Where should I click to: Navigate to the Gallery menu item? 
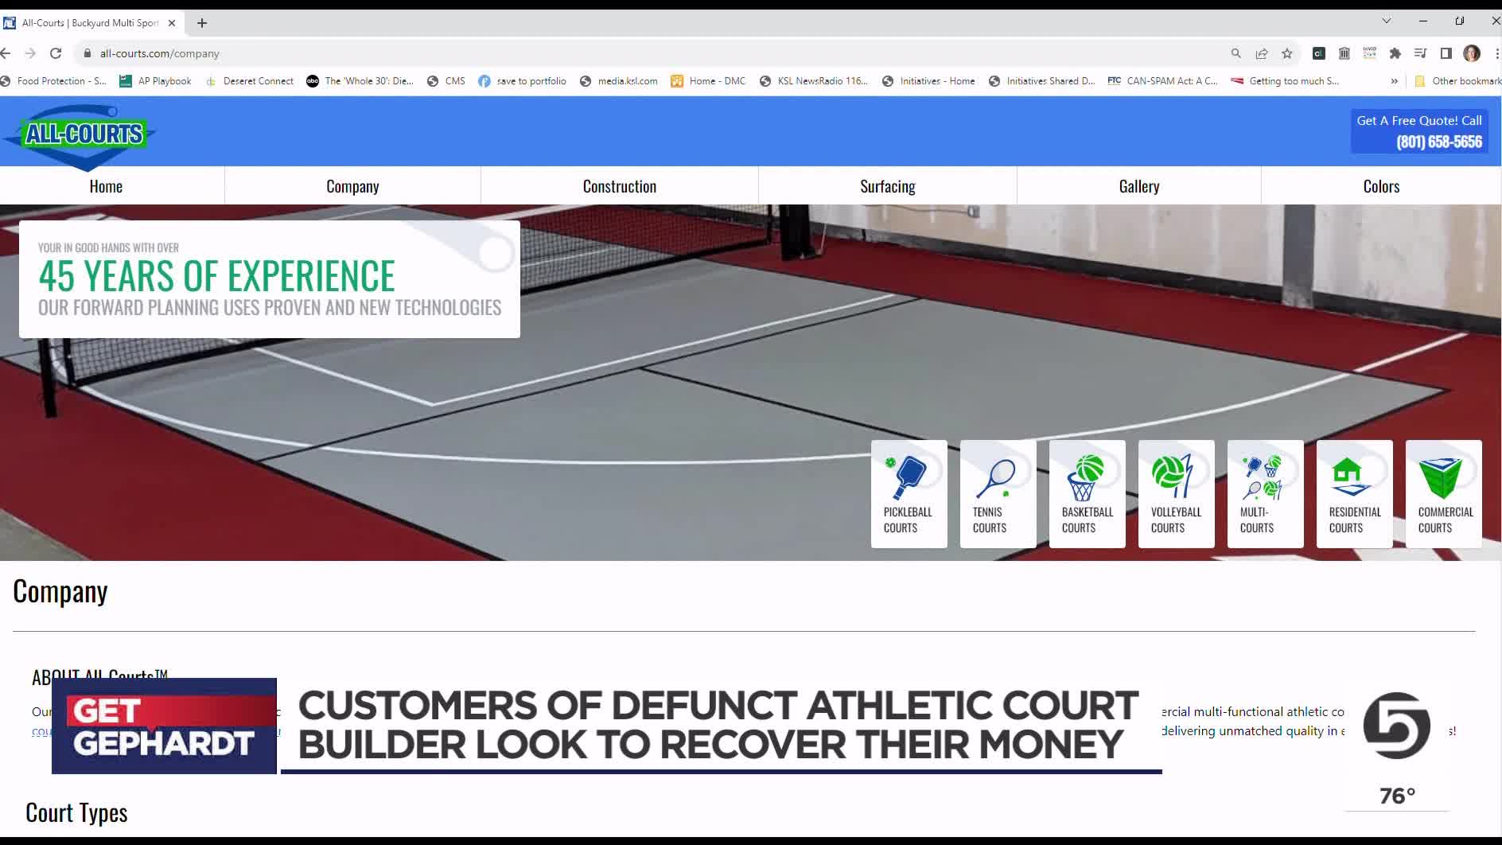[x=1138, y=186]
